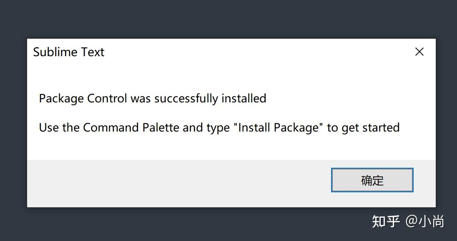Click the word "installed" in the first line
The width and height of the screenshot is (457, 241).
click(x=244, y=99)
